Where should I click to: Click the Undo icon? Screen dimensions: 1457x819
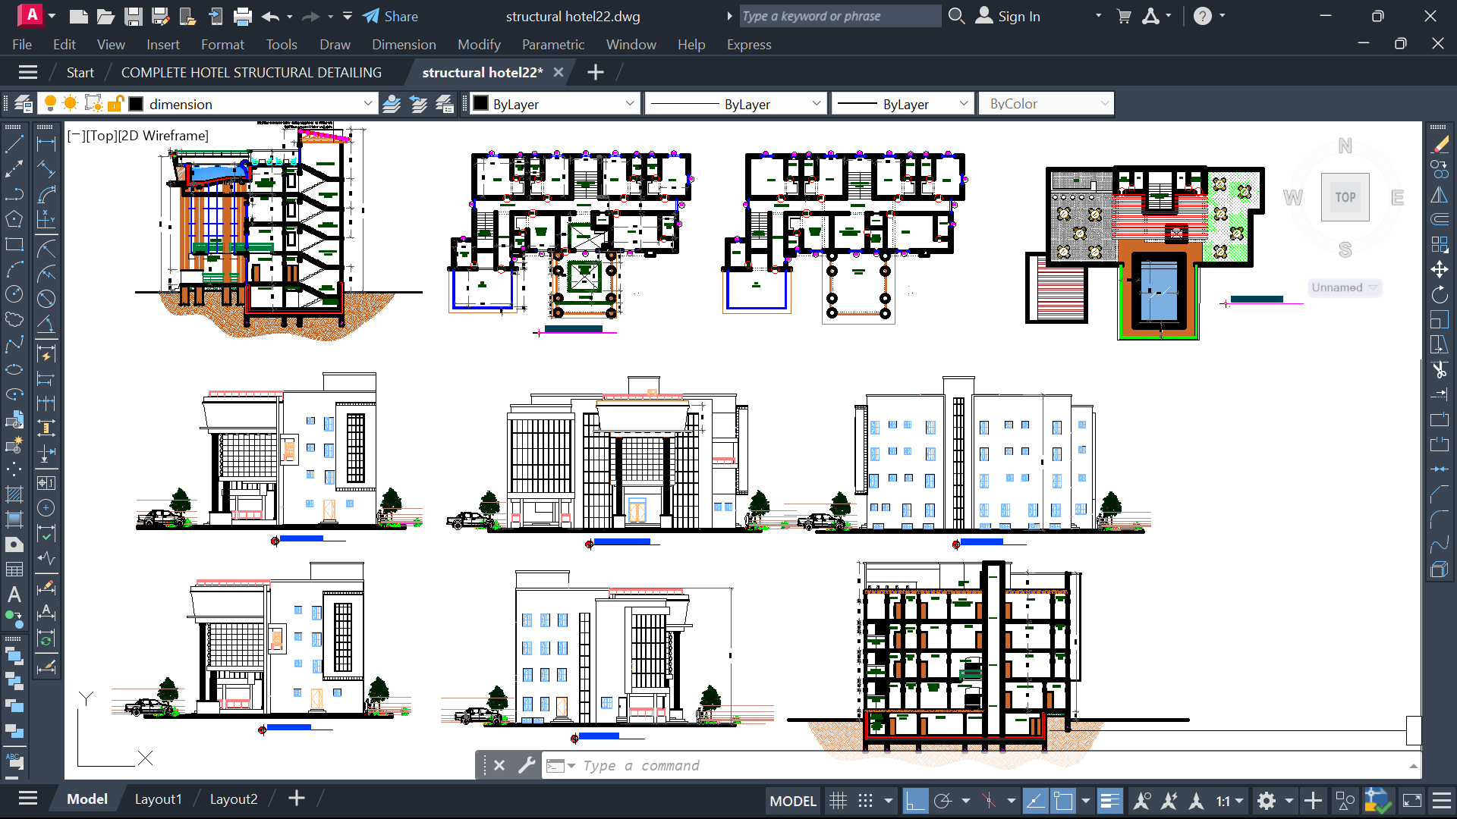coord(271,16)
